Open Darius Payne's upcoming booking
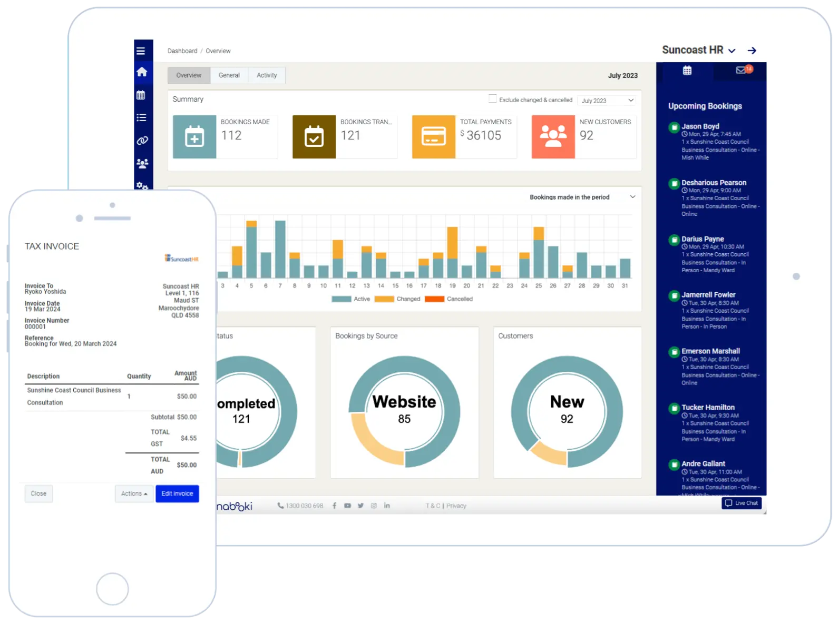This screenshot has height=624, width=839. 715,254
